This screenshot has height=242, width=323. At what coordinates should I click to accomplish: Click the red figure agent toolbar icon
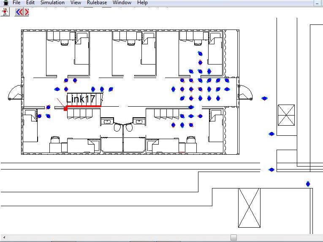pos(5,12)
